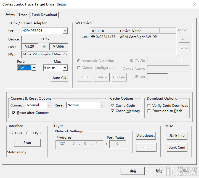This screenshot has width=199, height=178.
Task: Select the USB interface radio button
Action: 12,133
